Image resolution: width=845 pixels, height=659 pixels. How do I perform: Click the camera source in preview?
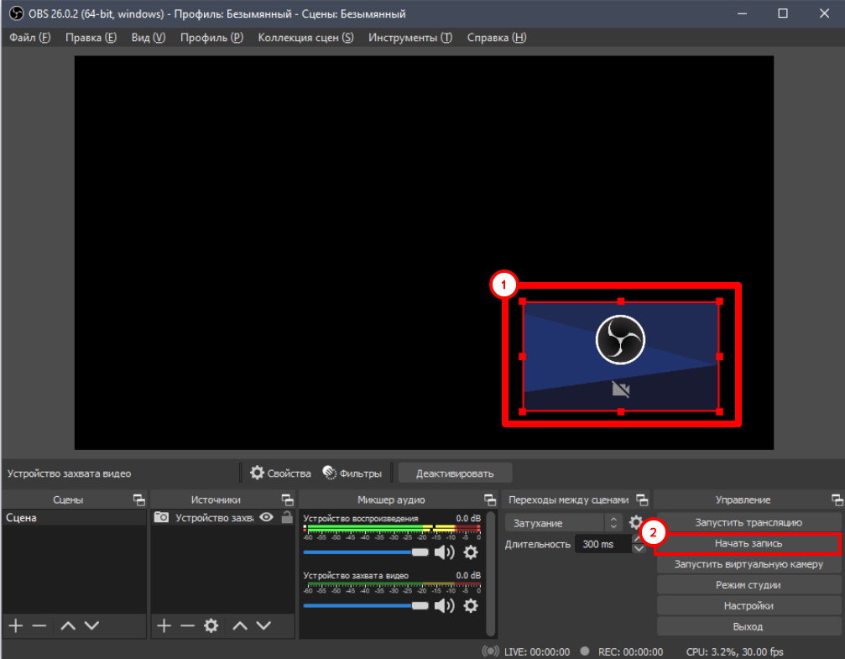point(621,357)
